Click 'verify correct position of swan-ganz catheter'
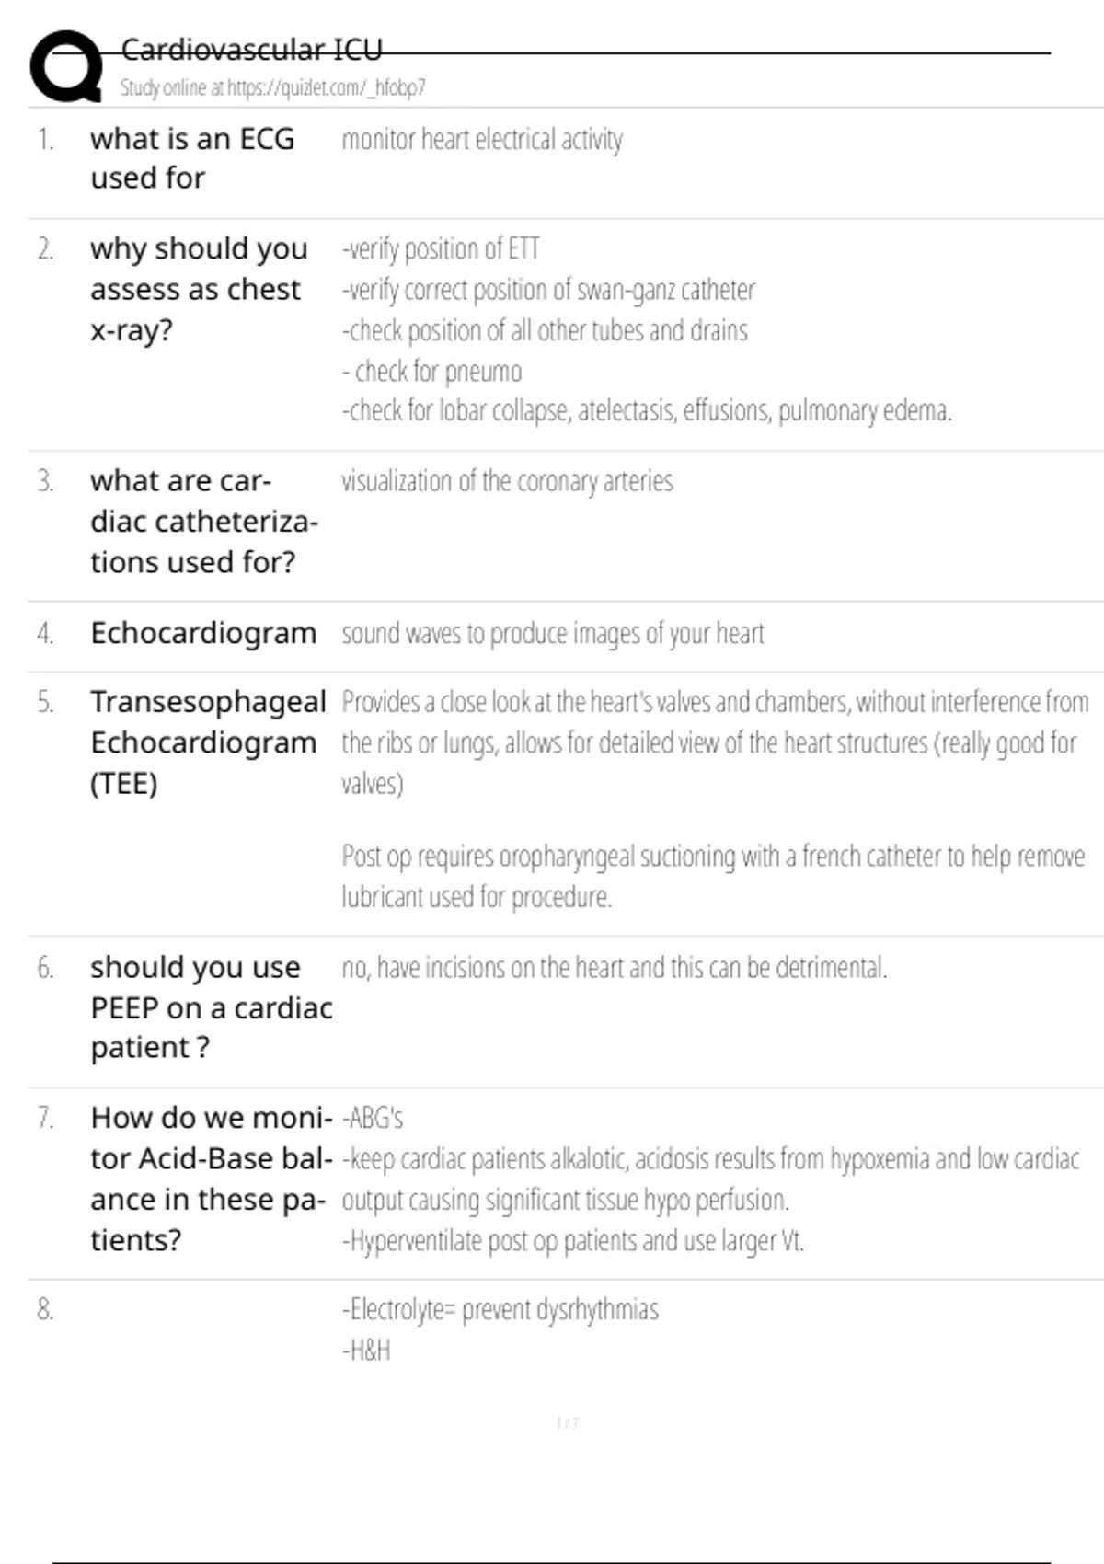Image resolution: width=1104 pixels, height=1564 pixels. (x=548, y=290)
